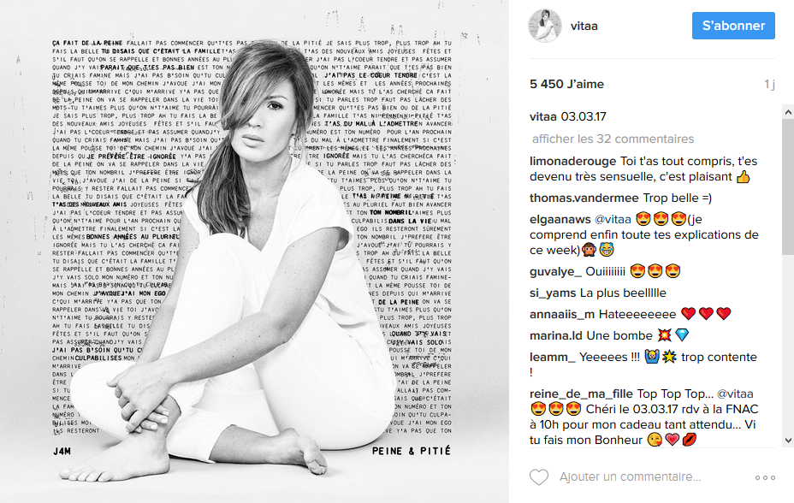794x503 pixels.
Task: Open annaaiis_m commenter profile
Action: click(562, 314)
